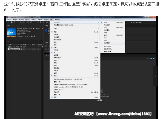Open dropdown next to bandica...11-07-523.avi name

tap(33, 28)
